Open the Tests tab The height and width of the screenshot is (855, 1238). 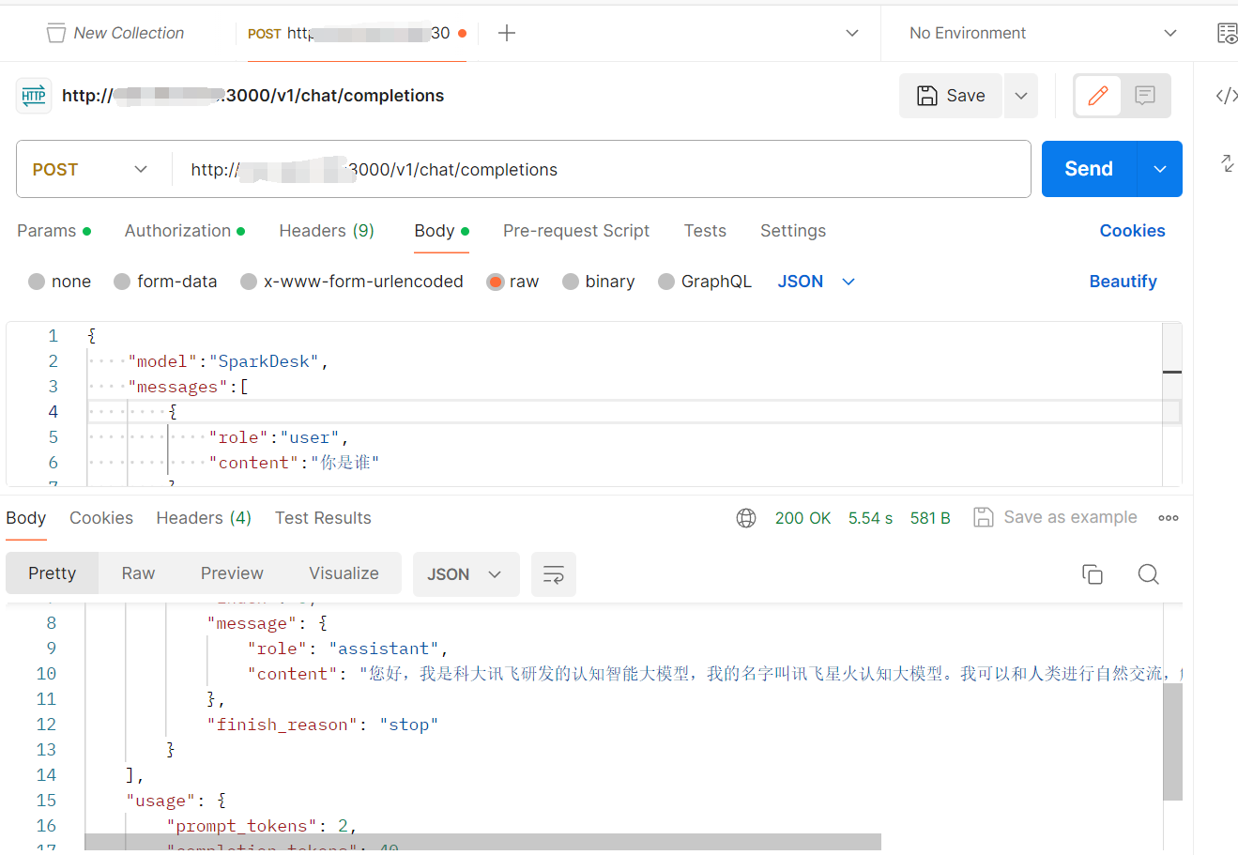coord(705,231)
